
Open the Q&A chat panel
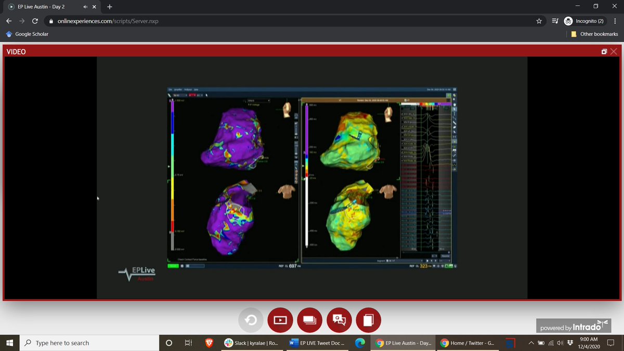[x=339, y=320]
